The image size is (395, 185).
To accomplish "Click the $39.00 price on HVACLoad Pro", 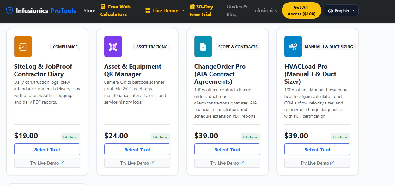I will [x=296, y=136].
